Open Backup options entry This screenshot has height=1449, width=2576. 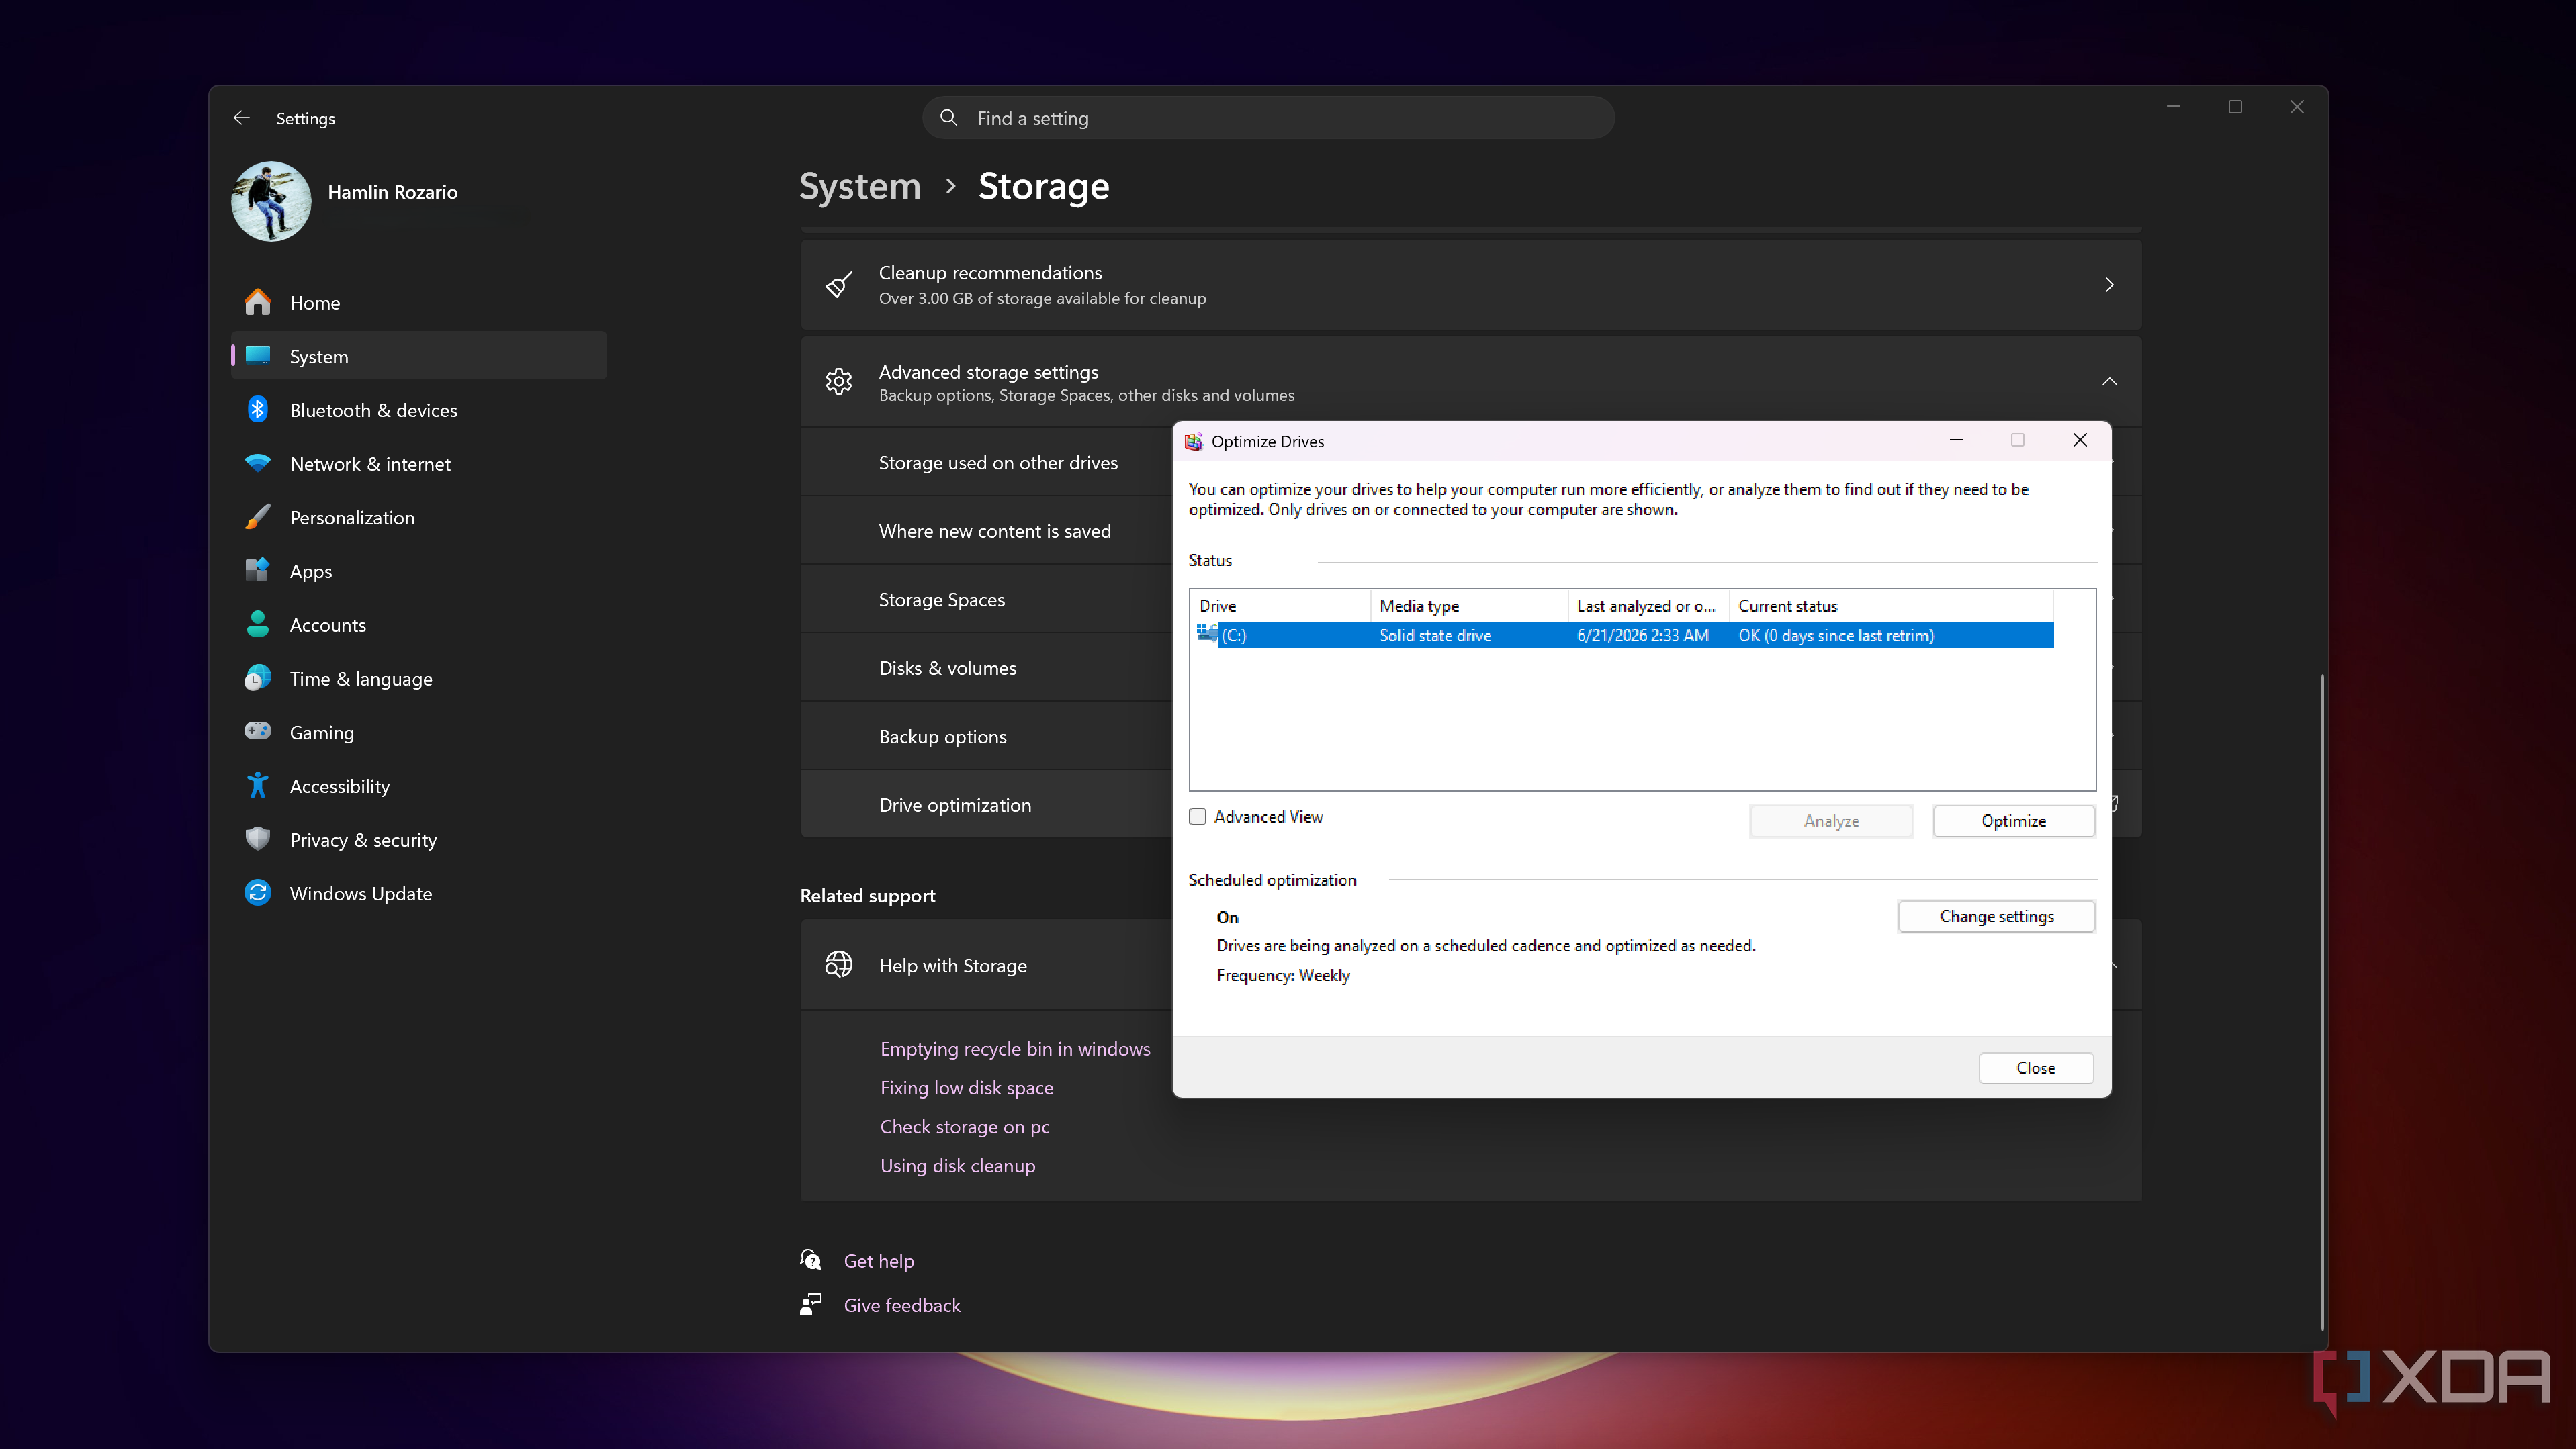tap(943, 737)
